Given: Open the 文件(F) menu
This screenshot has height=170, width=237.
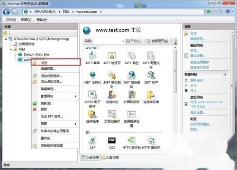Looking at the screenshot, I should pos(11,20).
